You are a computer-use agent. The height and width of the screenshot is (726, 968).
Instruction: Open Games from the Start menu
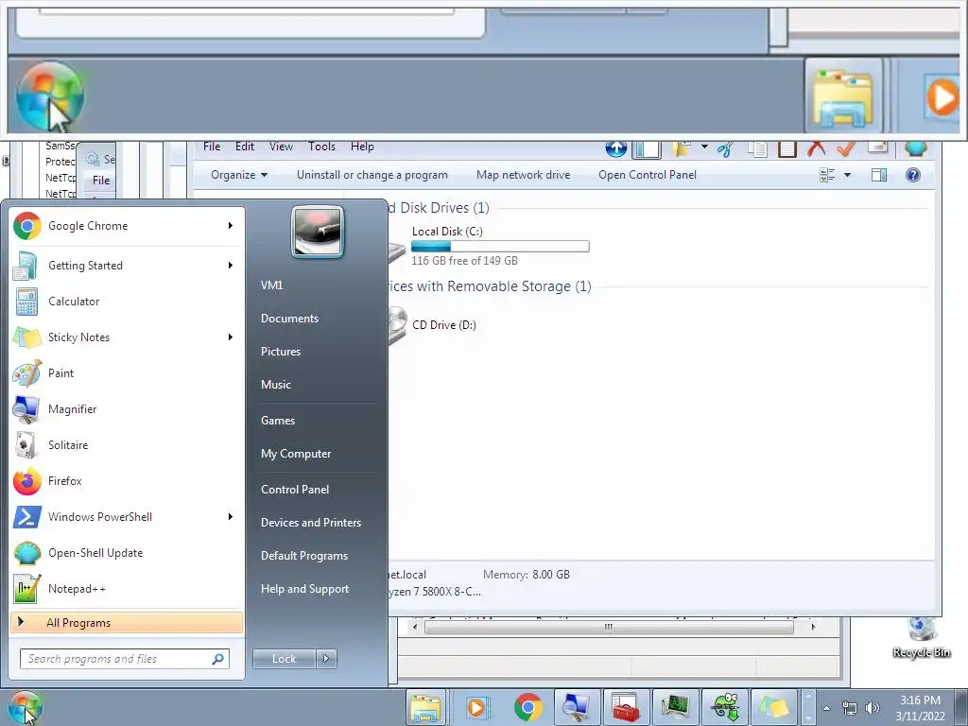(x=318, y=421)
